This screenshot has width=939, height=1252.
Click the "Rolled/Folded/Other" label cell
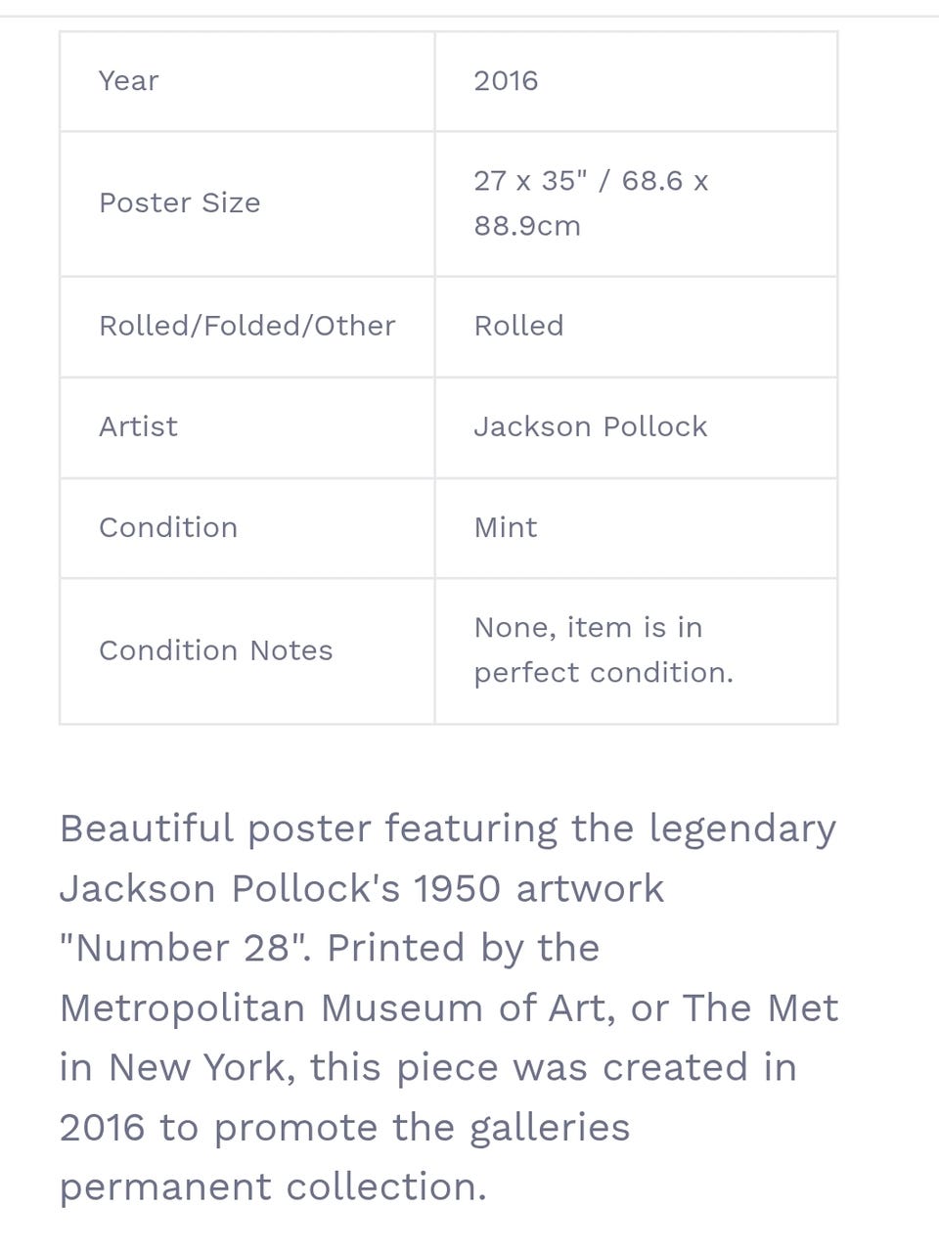click(x=247, y=326)
